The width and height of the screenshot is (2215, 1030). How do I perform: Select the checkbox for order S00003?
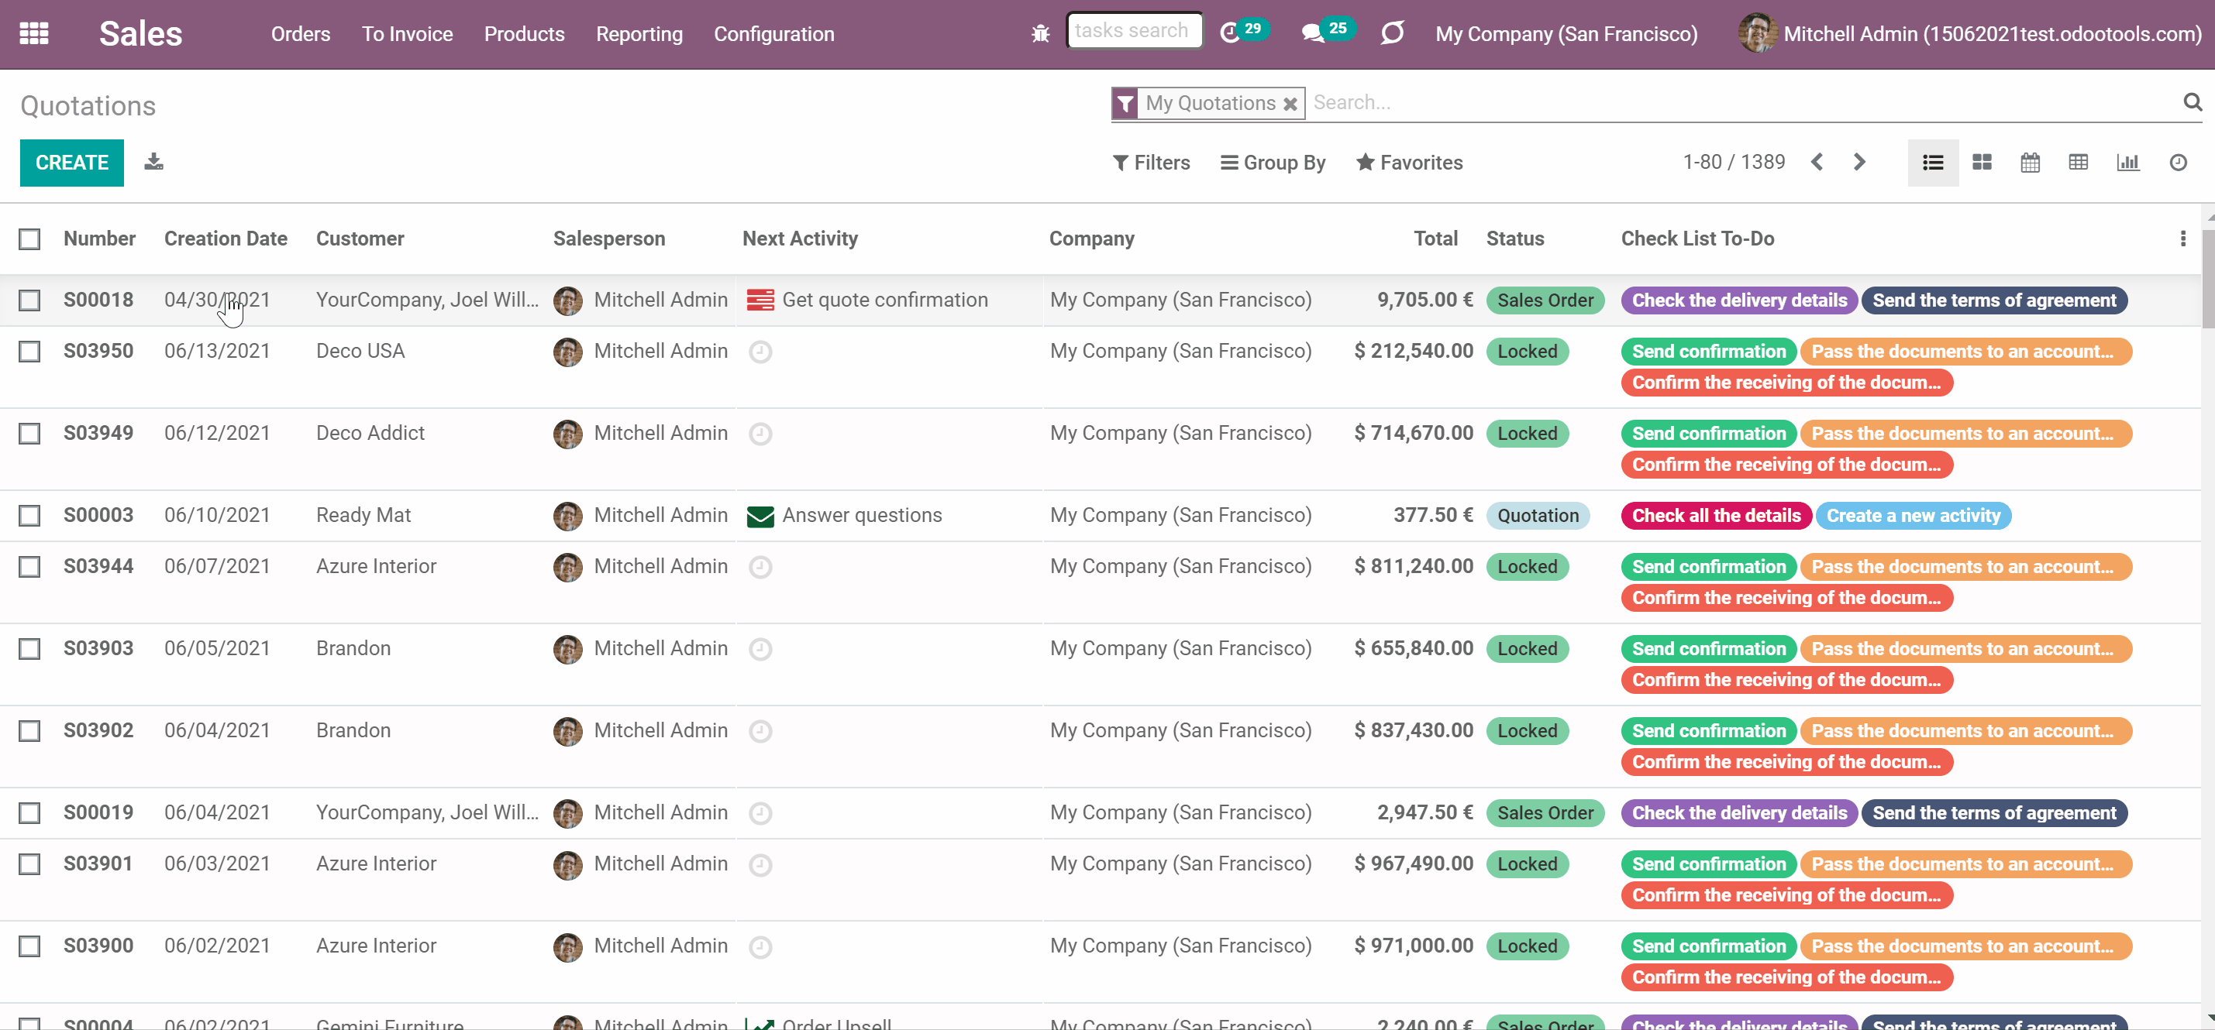(x=29, y=516)
